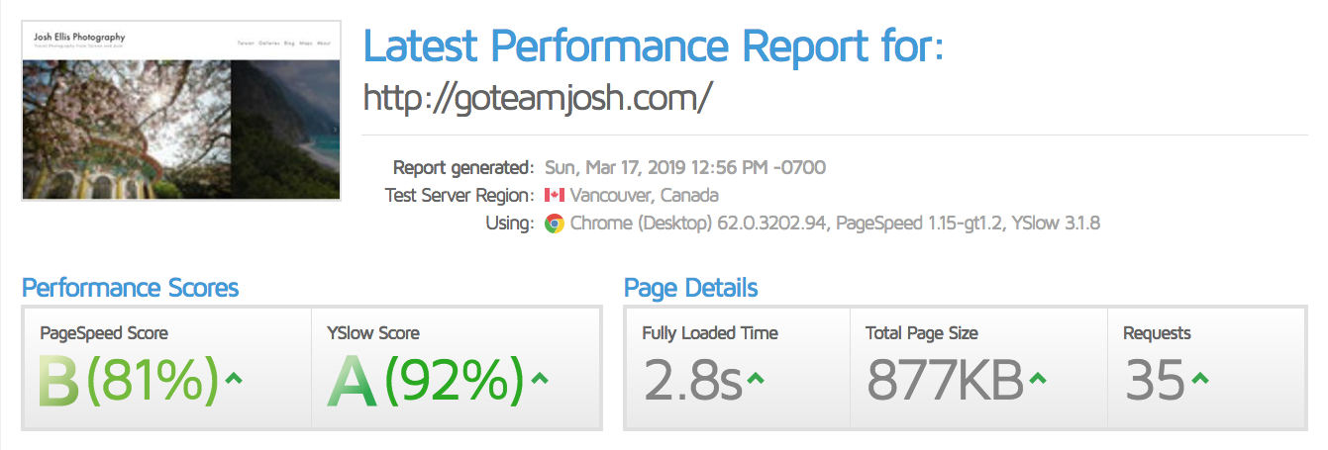Viewport: 1328px width, 450px height.
Task: Click the PageSpeed grade B letter
Action: point(58,380)
